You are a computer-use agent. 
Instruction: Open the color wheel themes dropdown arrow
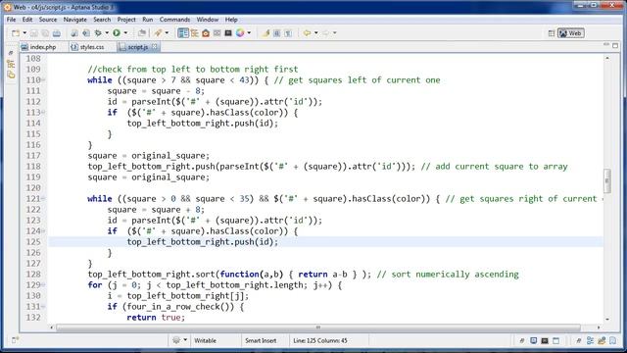point(249,33)
